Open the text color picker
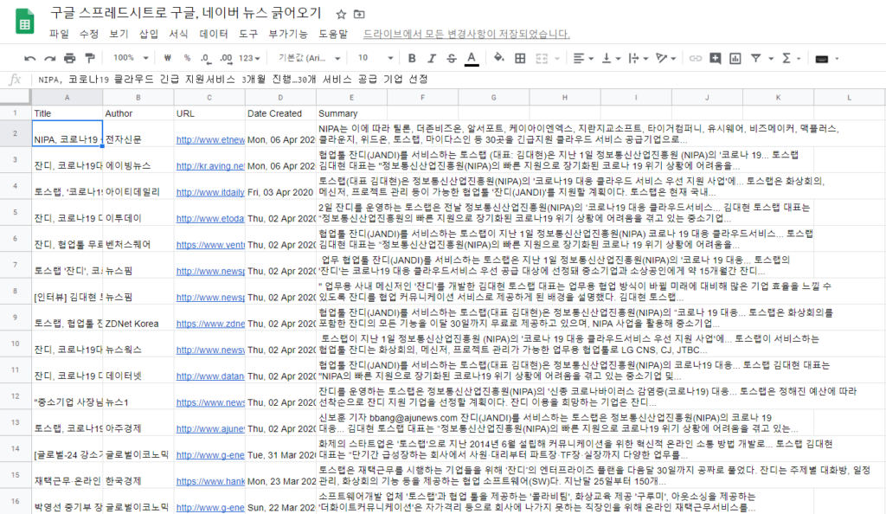This screenshot has height=514, width=886. point(472,58)
